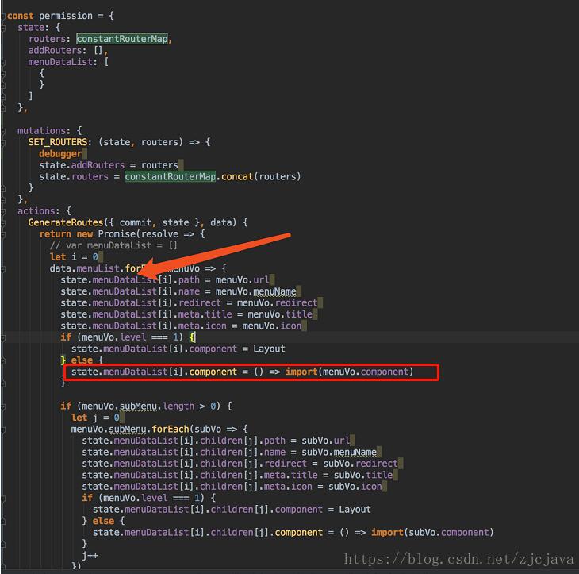Click the highlighted constantRouterMap in routers line
This screenshot has width=579, height=574.
122,39
